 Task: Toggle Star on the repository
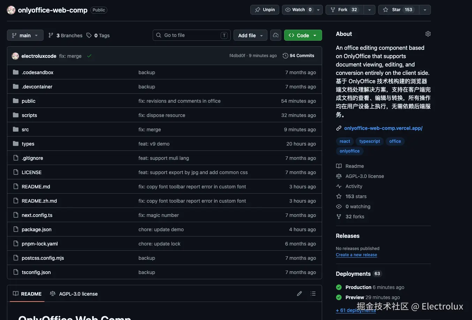click(x=399, y=10)
